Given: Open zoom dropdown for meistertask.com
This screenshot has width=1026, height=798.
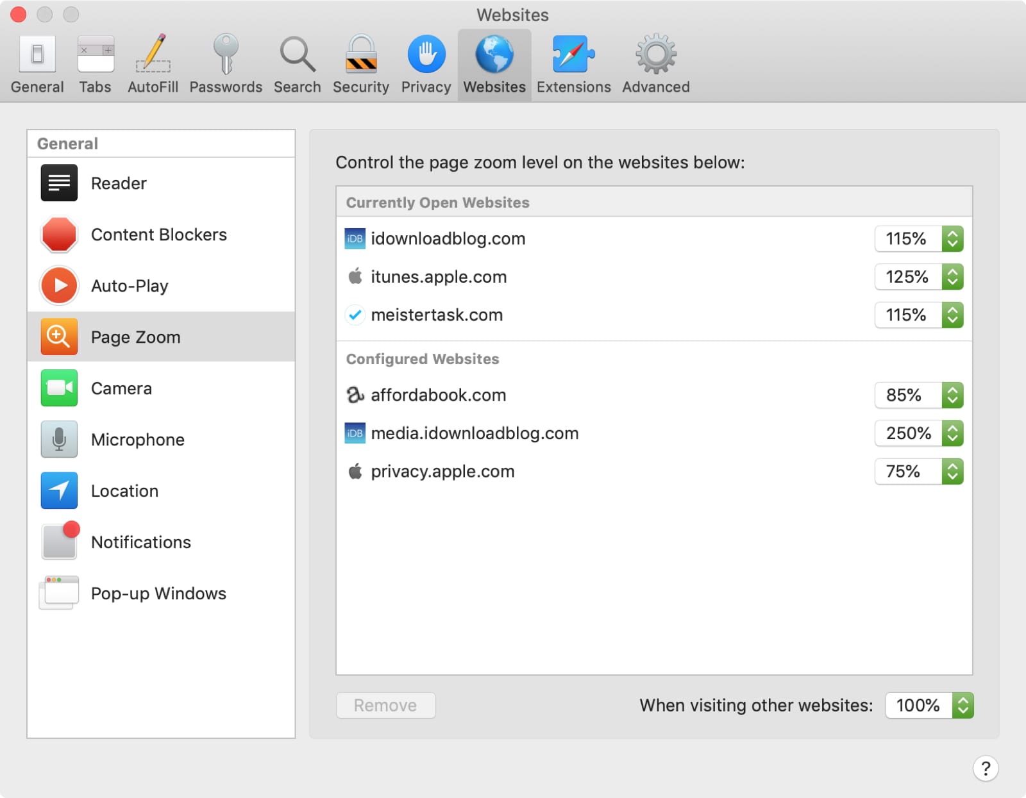Looking at the screenshot, I should pyautogui.click(x=919, y=315).
